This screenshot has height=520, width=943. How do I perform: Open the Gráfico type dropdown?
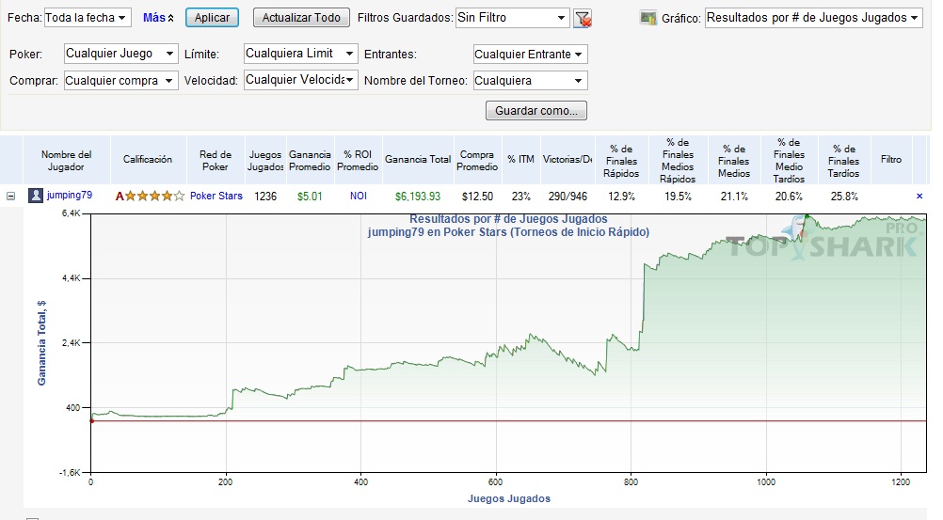(x=813, y=18)
